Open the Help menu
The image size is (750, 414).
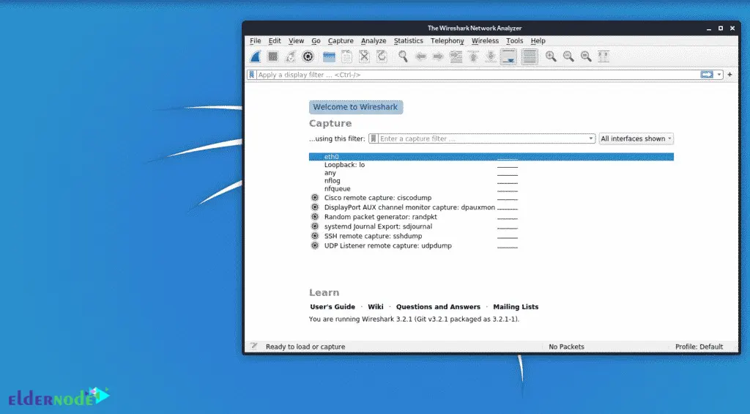(x=538, y=41)
